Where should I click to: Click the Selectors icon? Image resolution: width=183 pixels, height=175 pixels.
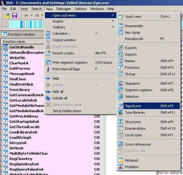point(121,97)
